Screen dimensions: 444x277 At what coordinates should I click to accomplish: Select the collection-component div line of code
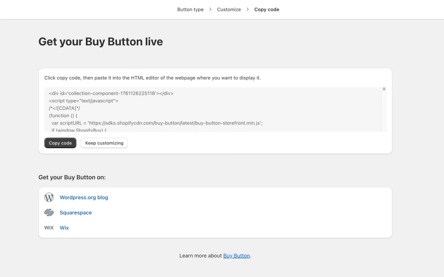click(111, 93)
